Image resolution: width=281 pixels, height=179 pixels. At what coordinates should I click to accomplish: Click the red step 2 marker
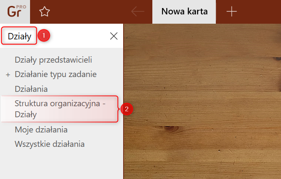coord(127,109)
